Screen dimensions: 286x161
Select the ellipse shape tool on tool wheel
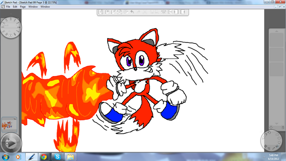(x=279, y=138)
